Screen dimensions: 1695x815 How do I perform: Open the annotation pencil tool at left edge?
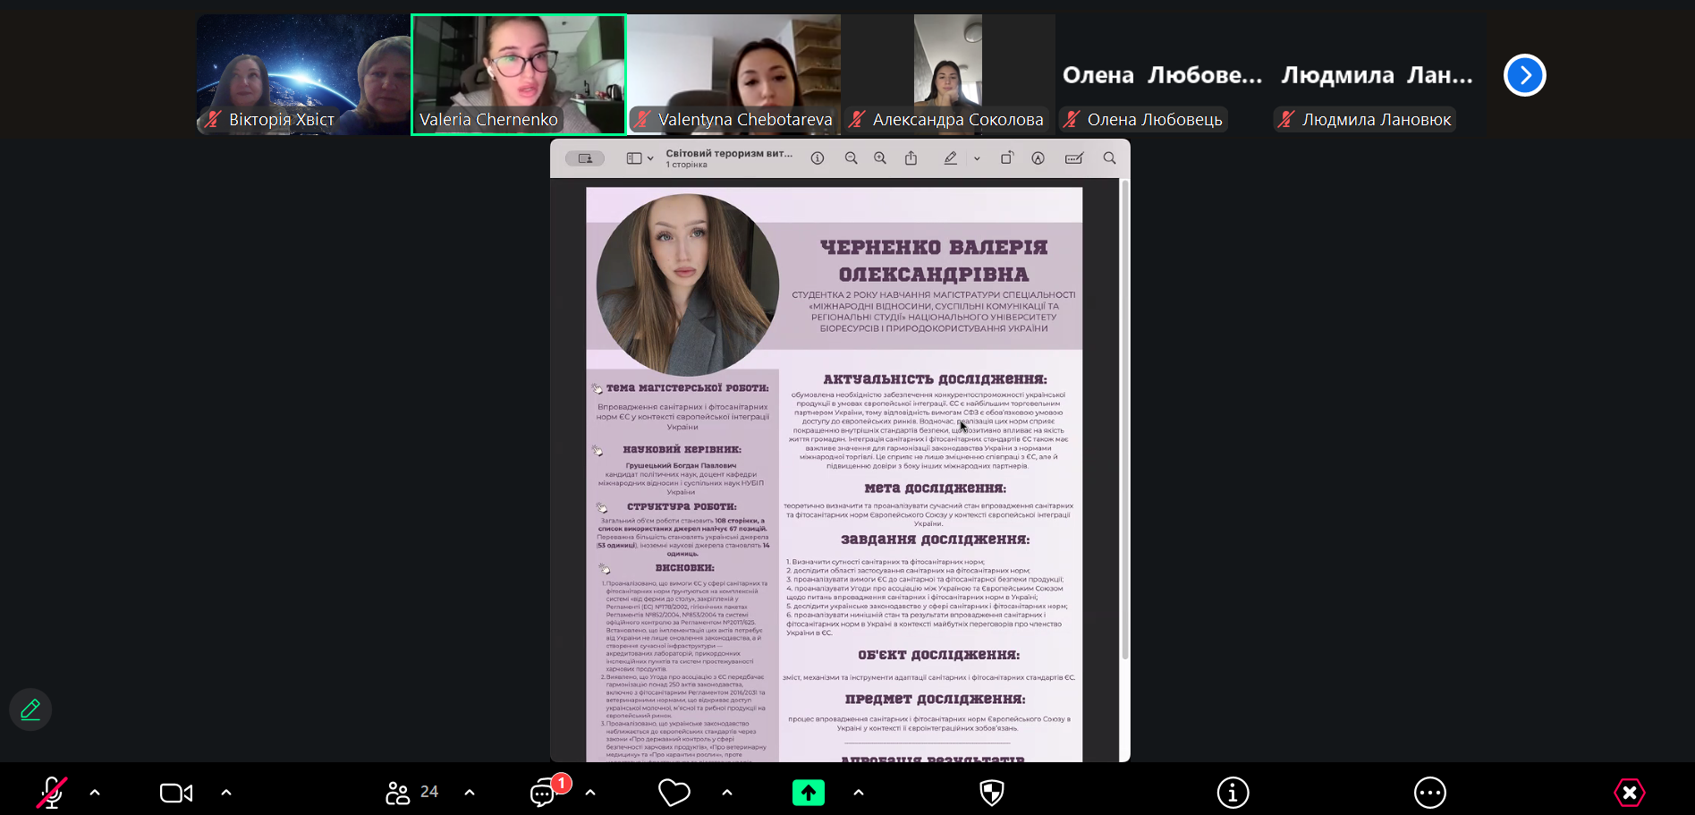30,709
